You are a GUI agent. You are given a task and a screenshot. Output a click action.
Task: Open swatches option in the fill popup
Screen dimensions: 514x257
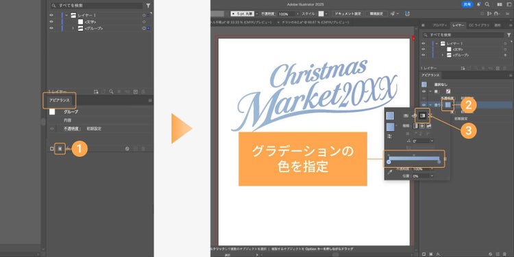click(x=406, y=115)
